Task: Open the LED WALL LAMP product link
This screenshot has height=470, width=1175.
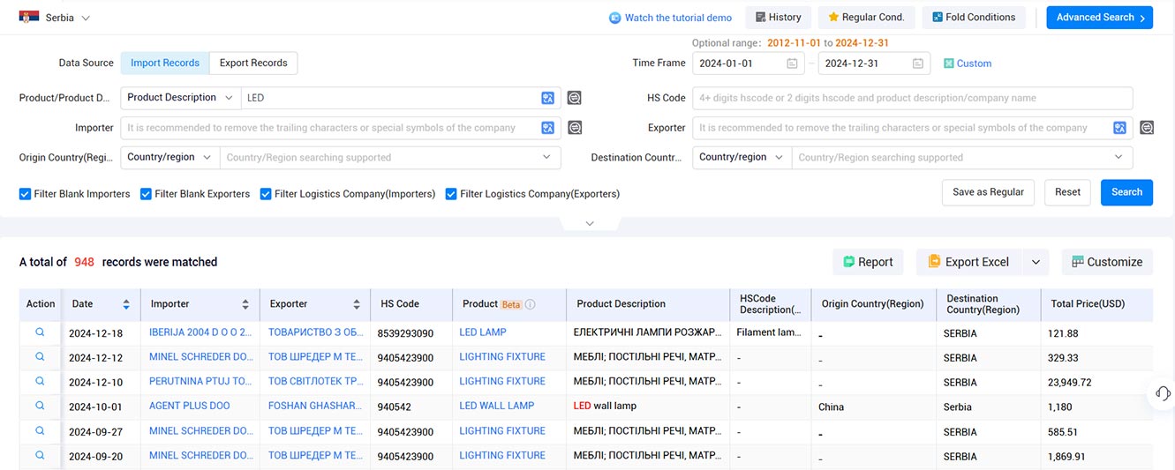Action: click(497, 407)
